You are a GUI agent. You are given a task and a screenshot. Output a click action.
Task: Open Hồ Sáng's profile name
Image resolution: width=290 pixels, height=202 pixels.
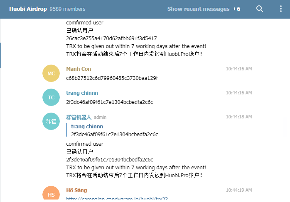76,190
